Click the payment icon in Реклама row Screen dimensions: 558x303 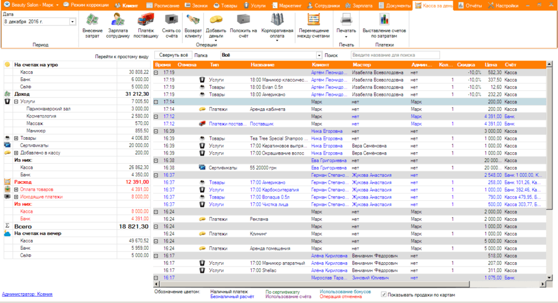tap(202, 219)
